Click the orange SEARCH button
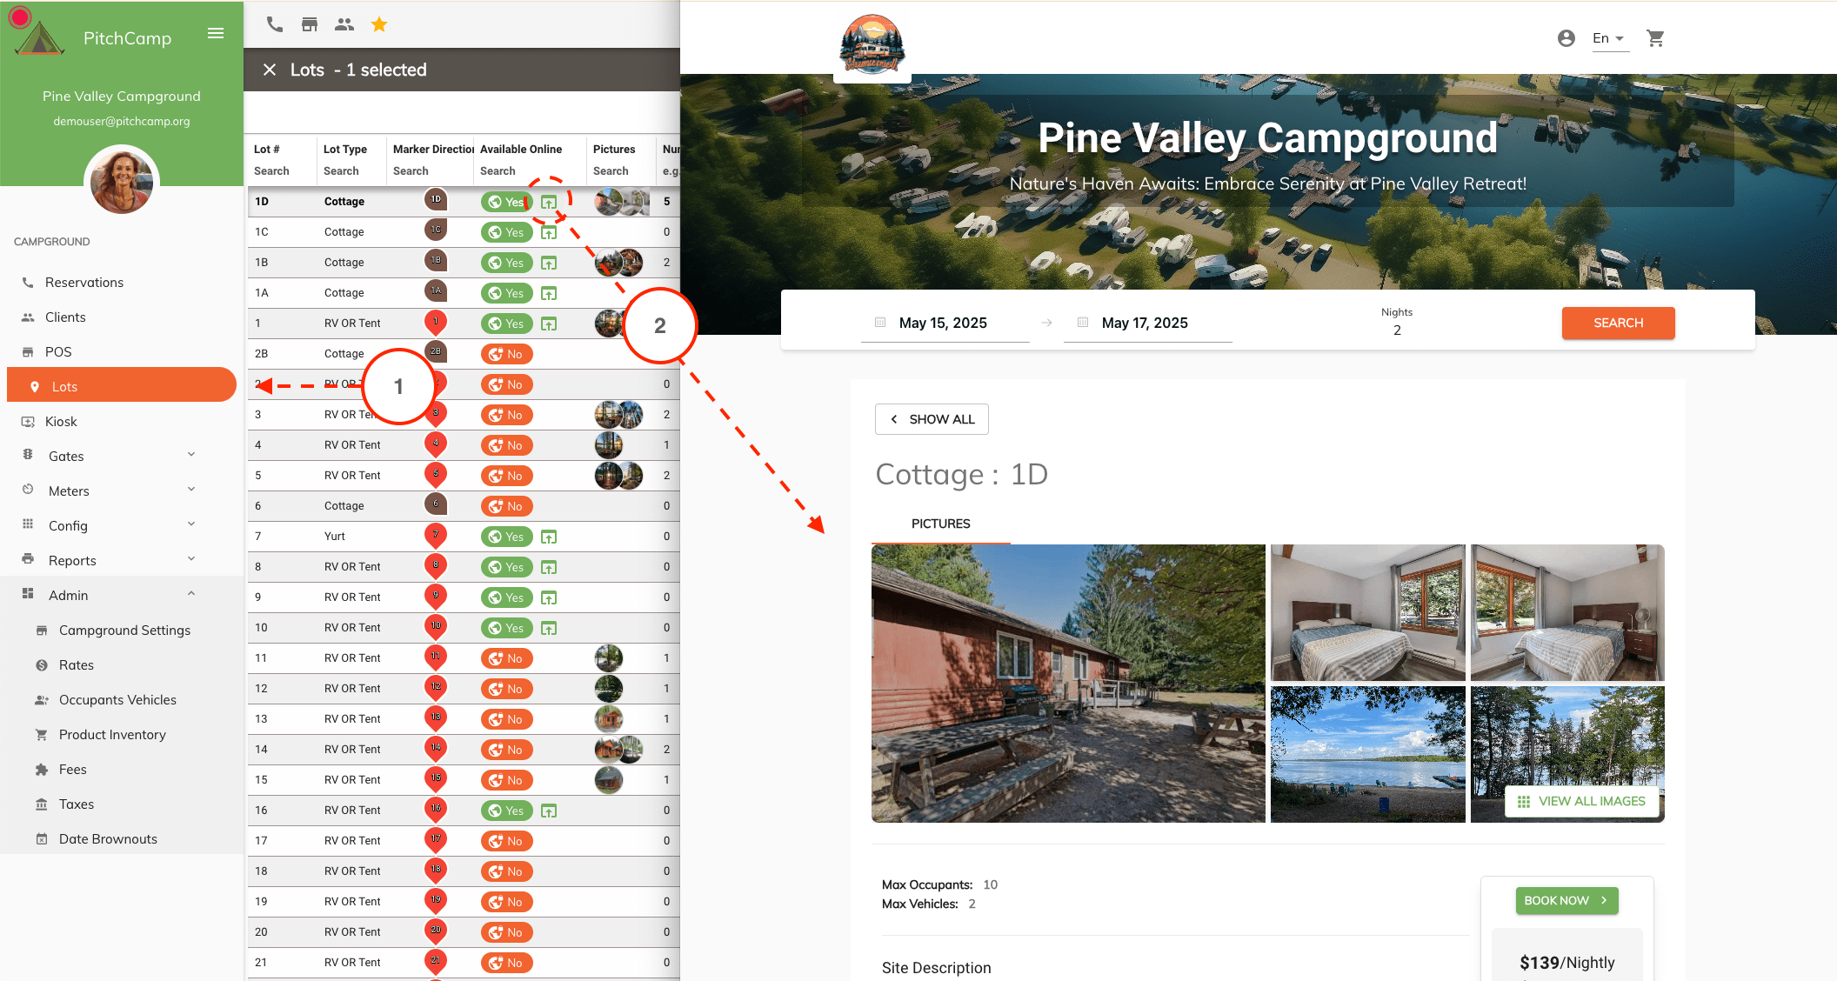This screenshot has width=1837, height=981. (x=1618, y=323)
